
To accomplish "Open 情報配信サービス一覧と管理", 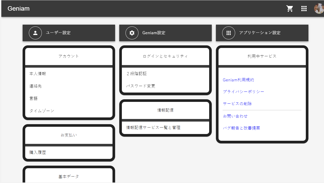I will 153,128.
